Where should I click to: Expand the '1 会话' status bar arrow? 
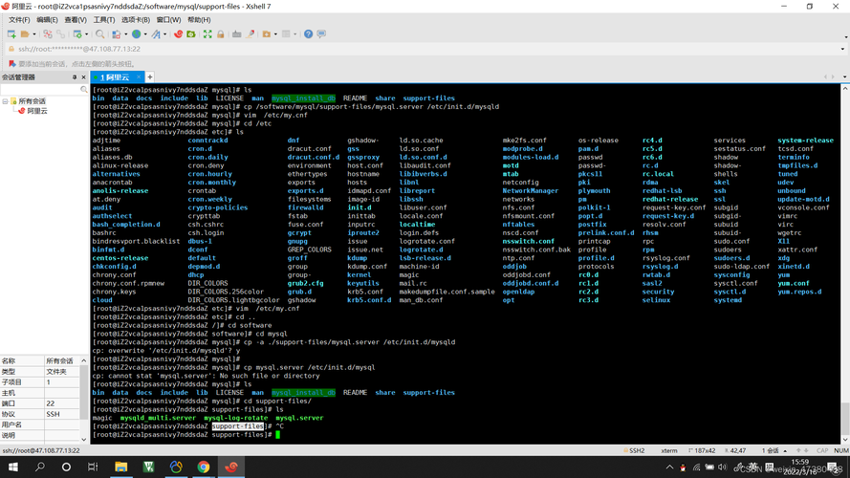coord(785,450)
